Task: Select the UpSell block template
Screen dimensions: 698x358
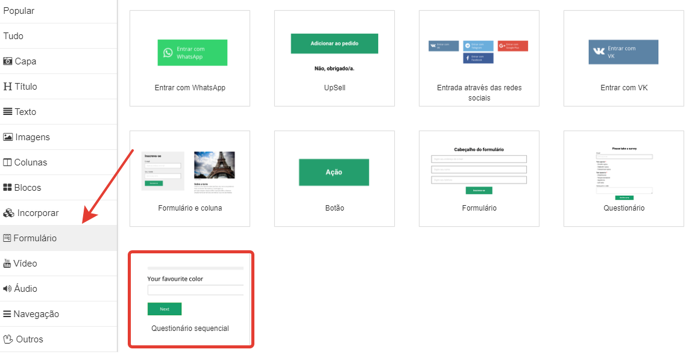Action: click(x=335, y=58)
